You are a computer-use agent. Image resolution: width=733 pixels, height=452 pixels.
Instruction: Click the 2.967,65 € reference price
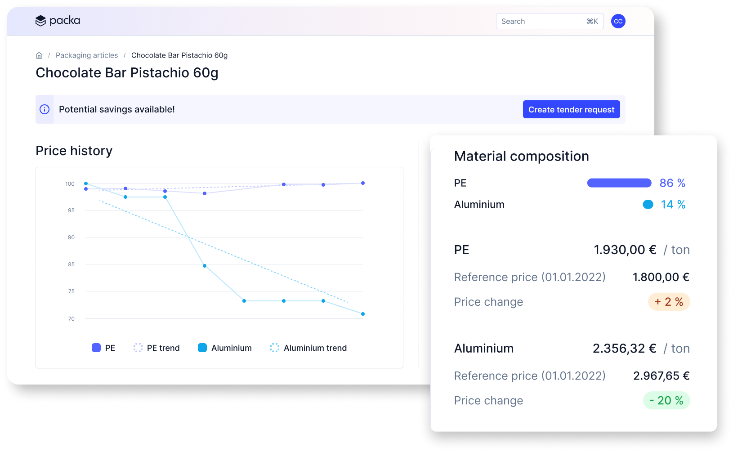(x=661, y=376)
